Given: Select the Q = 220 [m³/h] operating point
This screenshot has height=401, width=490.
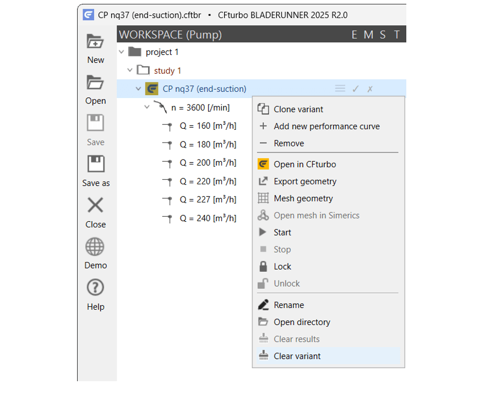Looking at the screenshot, I should click(x=208, y=181).
